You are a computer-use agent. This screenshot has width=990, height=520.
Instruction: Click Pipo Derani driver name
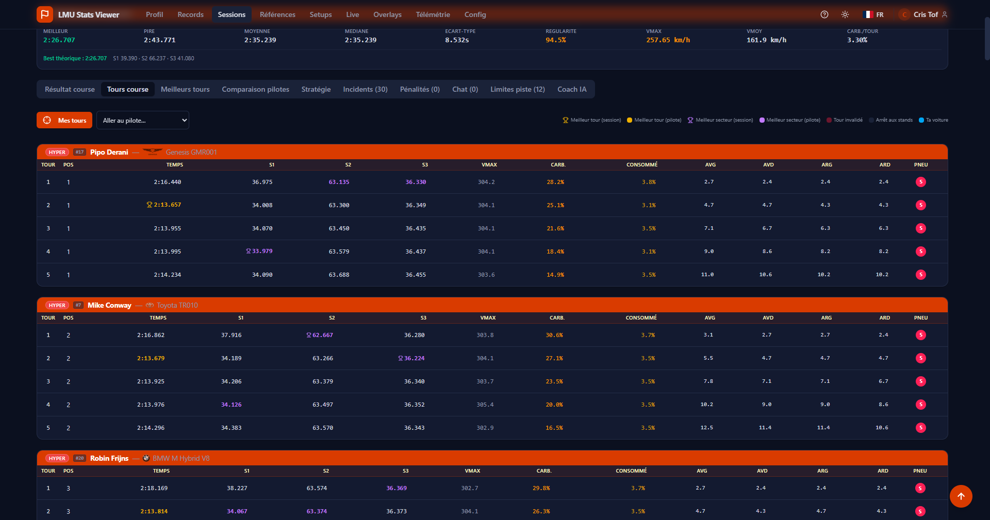[x=109, y=152]
